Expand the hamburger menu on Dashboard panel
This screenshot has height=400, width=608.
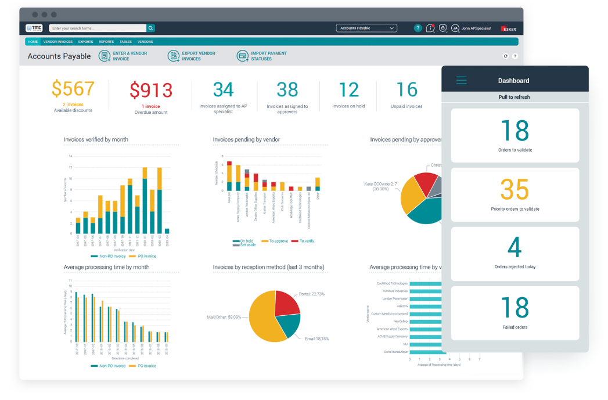tap(461, 81)
